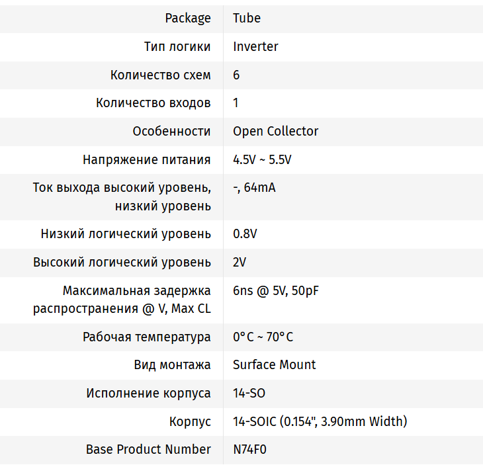Click the Tube package value
The image size is (483, 467).
point(247,19)
